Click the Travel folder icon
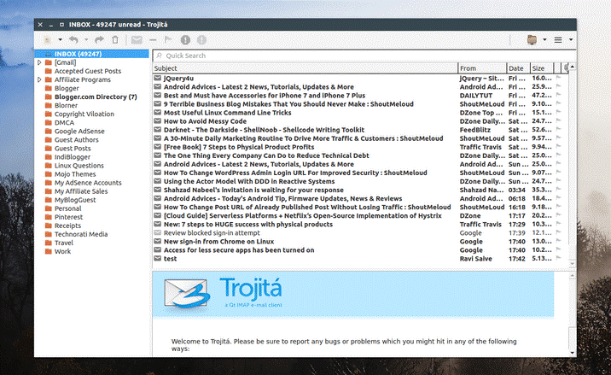This screenshot has height=375, width=611. click(49, 243)
